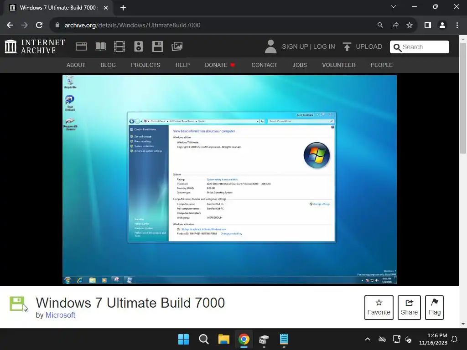Click the green software item icon
Image resolution: width=467 pixels, height=350 pixels.
coord(17,304)
